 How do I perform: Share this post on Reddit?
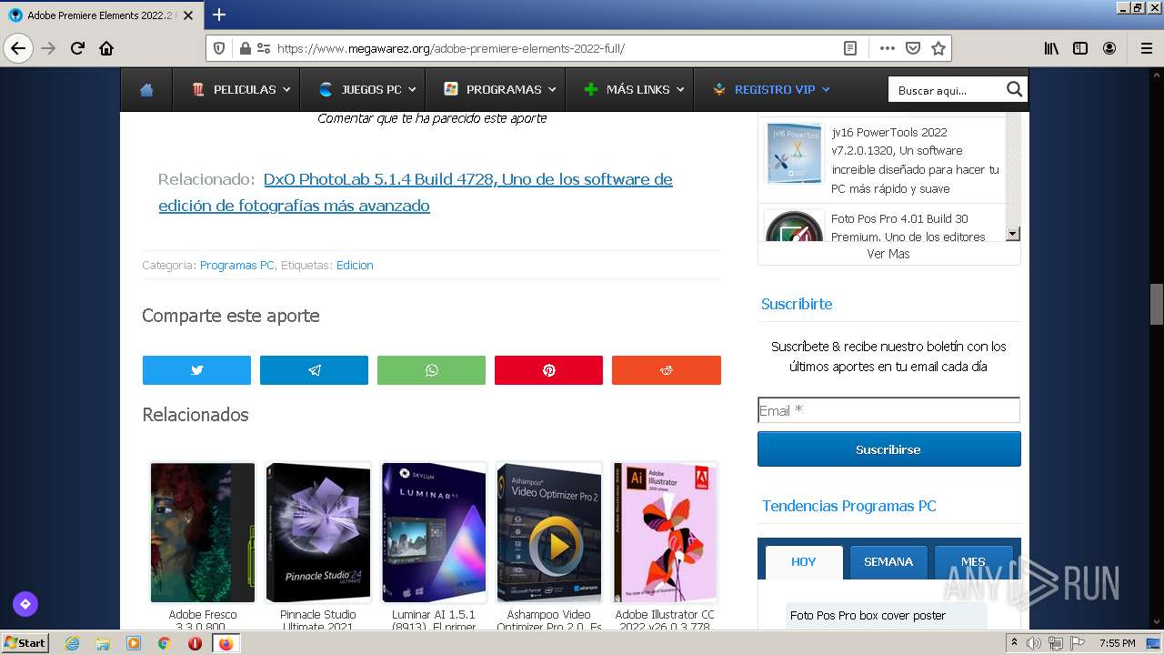pos(667,370)
